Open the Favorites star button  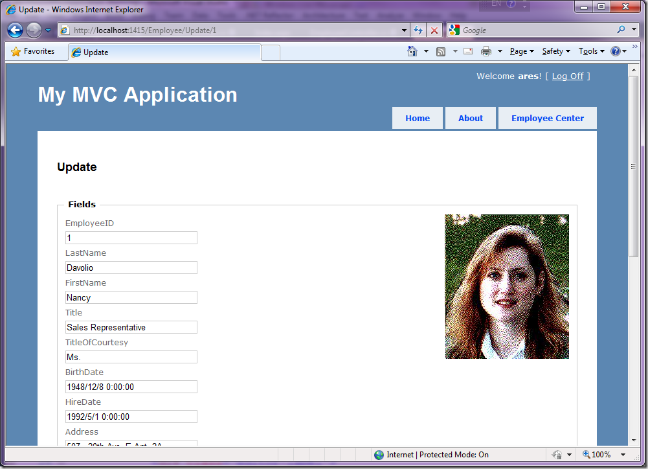[33, 52]
